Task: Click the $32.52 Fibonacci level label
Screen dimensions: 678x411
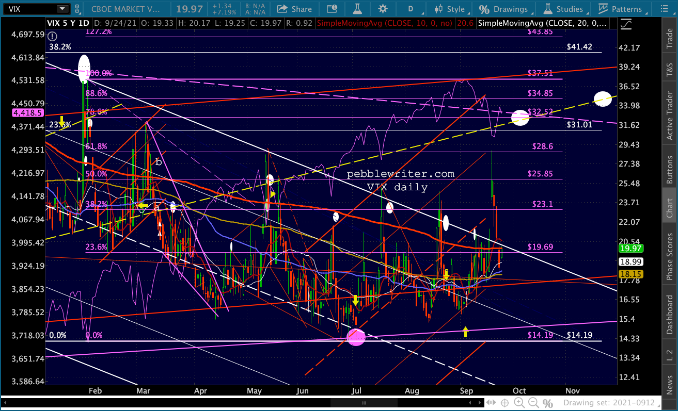Action: tap(540, 112)
